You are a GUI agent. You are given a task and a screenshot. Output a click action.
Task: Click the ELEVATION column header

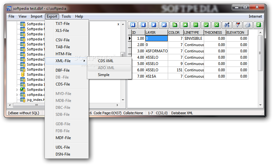pyautogui.click(x=237, y=32)
